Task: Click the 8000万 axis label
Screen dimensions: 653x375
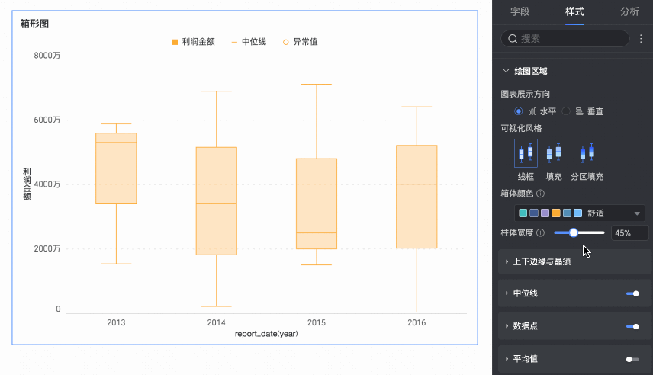Action: pos(47,56)
